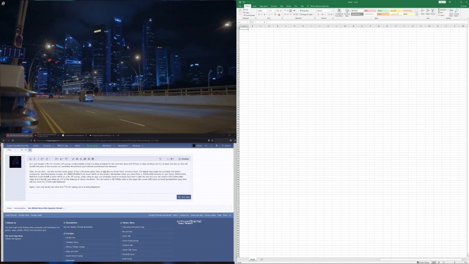Viewport: 469px width, 264px height.
Task: Click the Insert cells icon in Excel
Action: tap(423, 12)
